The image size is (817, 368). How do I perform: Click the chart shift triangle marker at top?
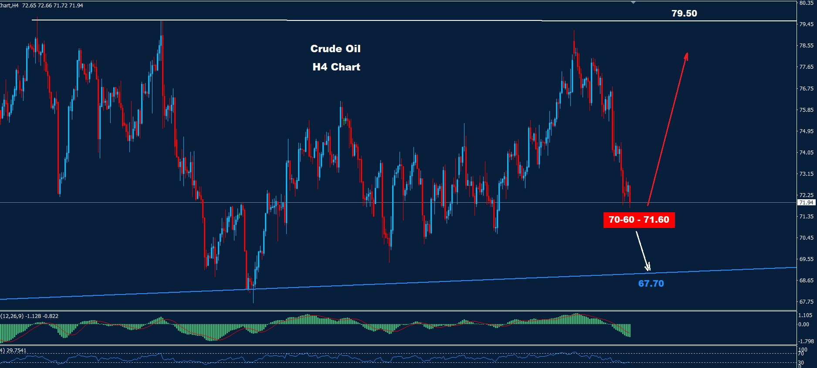coord(633,3)
